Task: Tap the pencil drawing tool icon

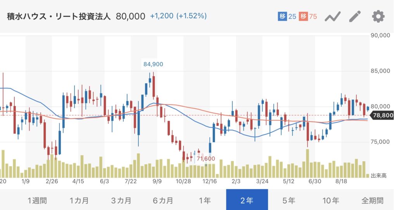Action: [x=355, y=17]
